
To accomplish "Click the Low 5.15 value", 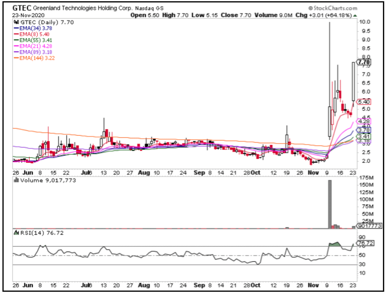I will point(205,15).
